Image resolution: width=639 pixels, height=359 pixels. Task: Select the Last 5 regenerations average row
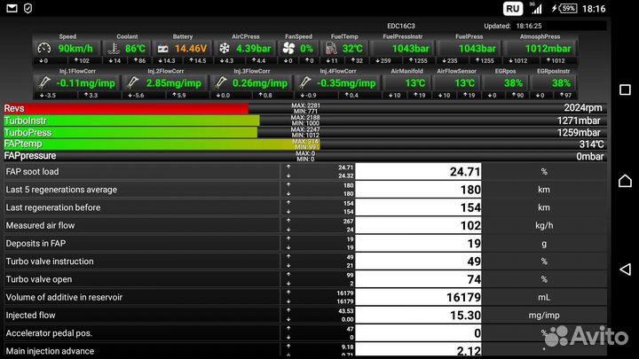coord(142,190)
